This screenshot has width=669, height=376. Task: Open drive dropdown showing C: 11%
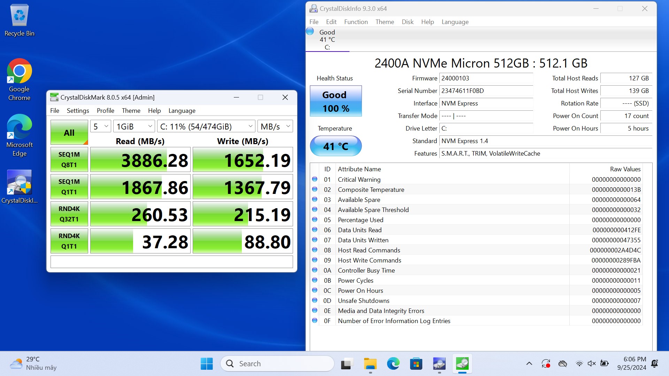pos(206,126)
